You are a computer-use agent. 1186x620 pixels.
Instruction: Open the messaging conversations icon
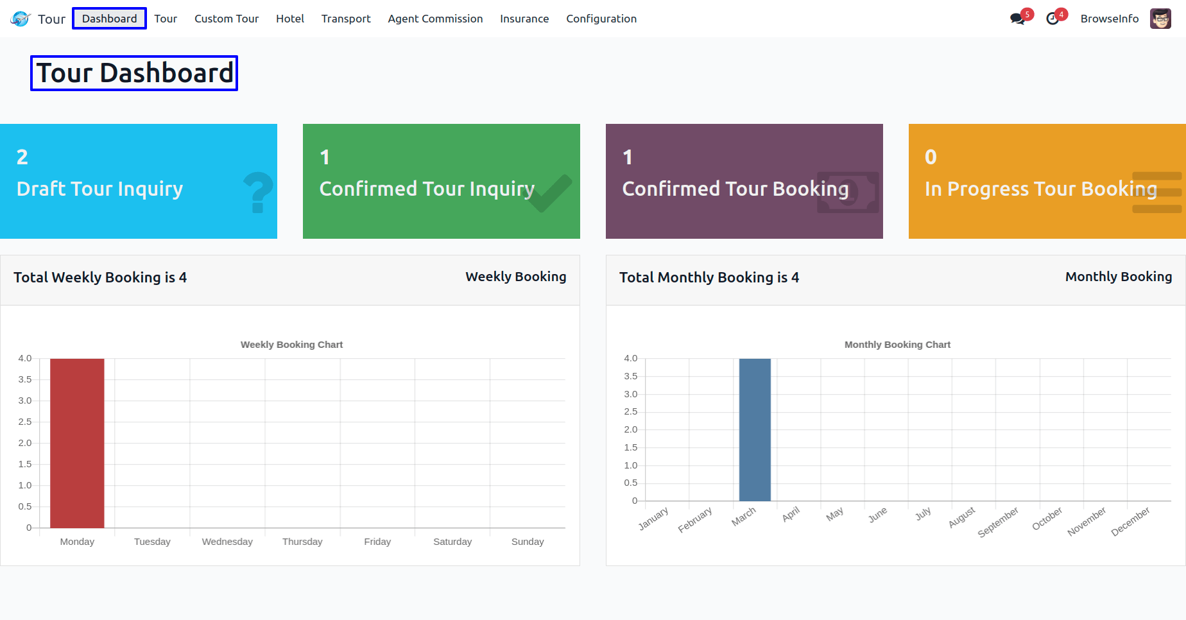point(1018,19)
